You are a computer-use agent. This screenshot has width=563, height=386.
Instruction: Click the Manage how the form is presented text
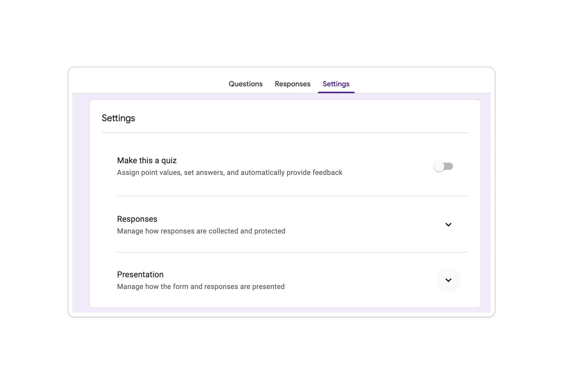coord(201,286)
